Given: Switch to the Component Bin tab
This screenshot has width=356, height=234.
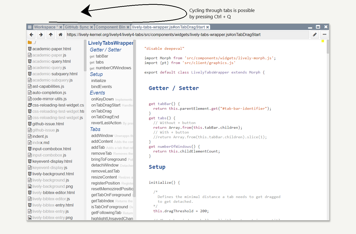Looking at the screenshot, I should [110, 27].
